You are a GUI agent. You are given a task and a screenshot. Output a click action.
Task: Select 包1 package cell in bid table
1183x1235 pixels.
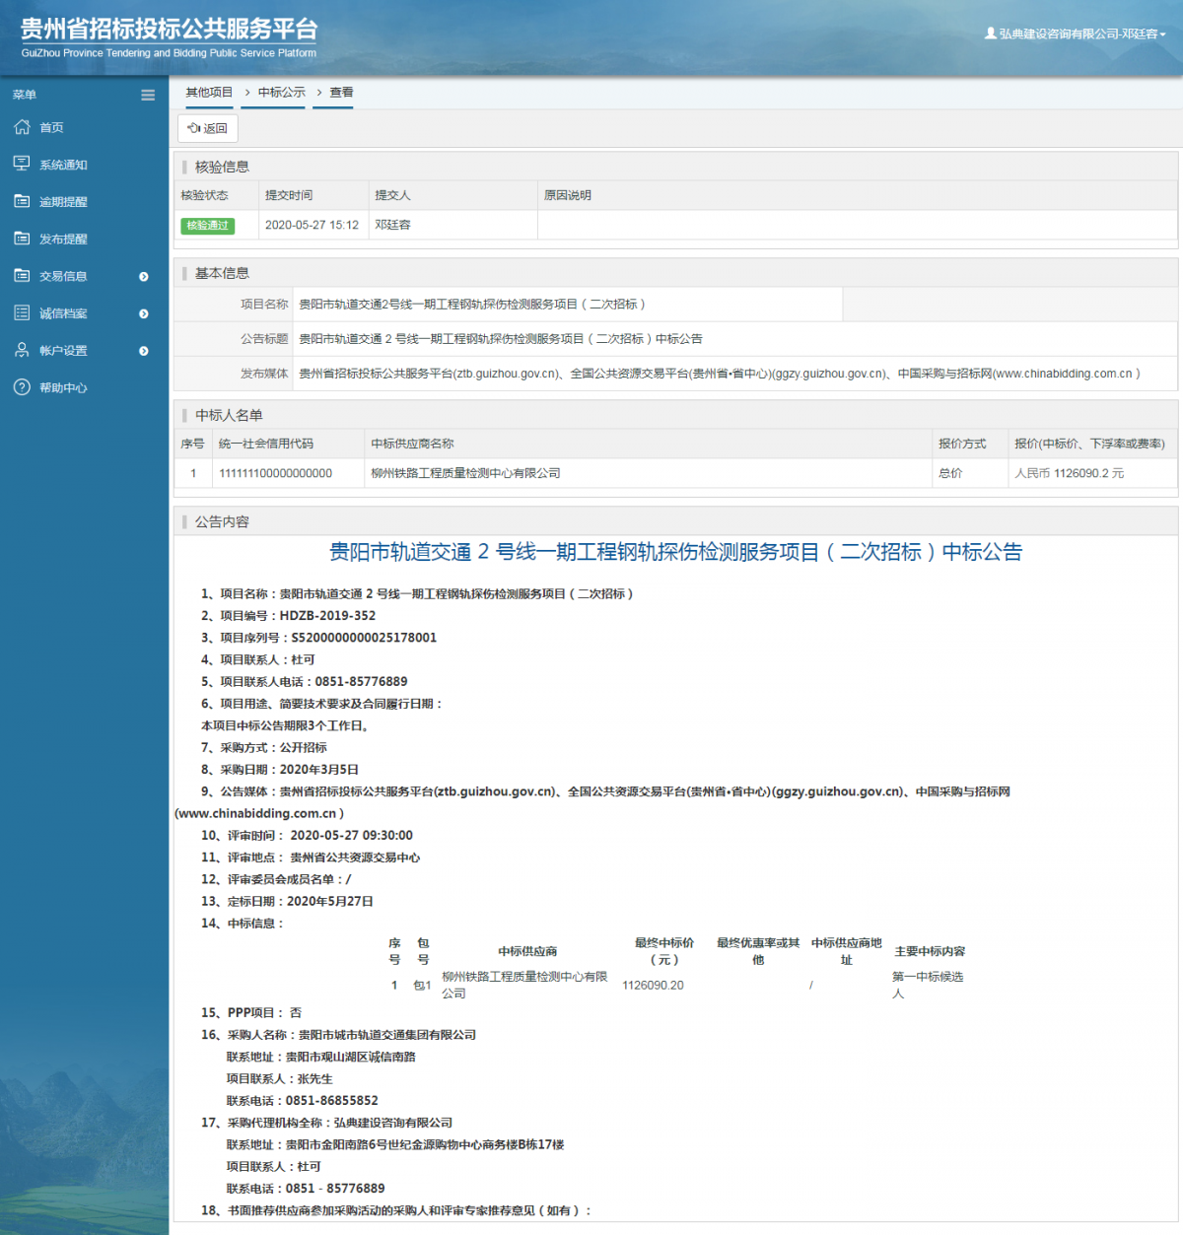point(422,986)
